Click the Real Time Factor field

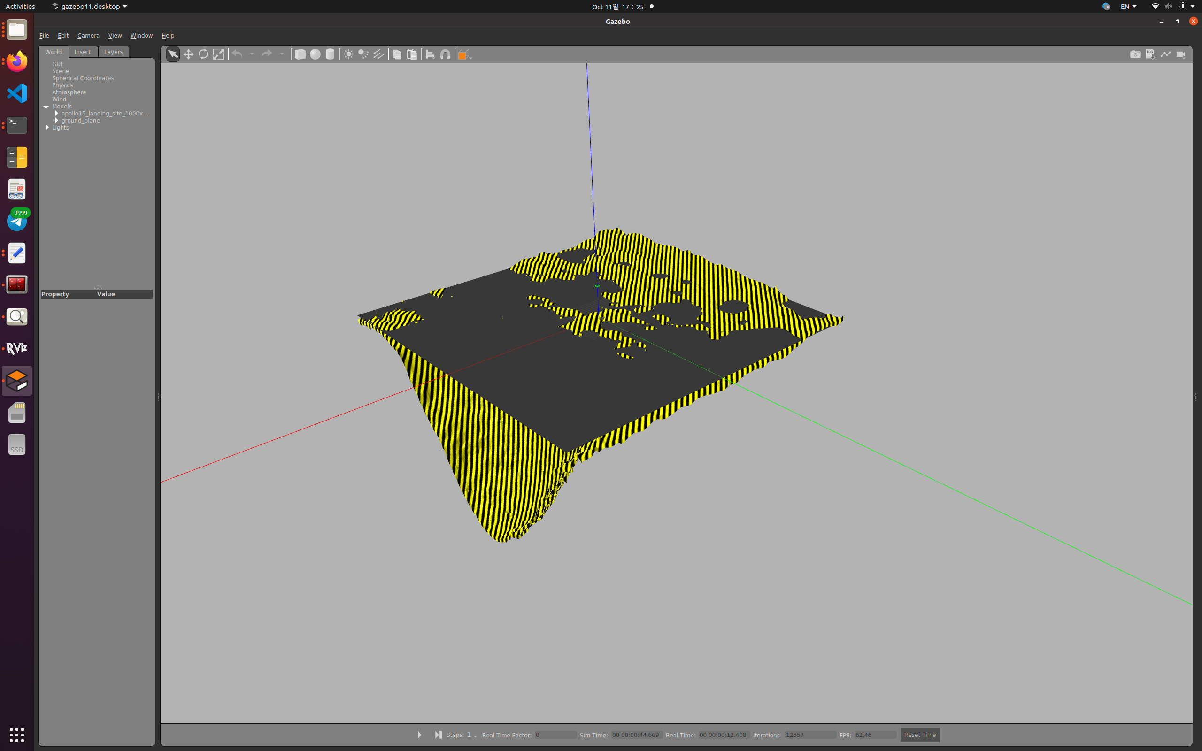555,735
